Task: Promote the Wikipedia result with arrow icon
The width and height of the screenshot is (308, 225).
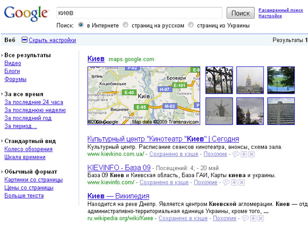Action: (253, 218)
